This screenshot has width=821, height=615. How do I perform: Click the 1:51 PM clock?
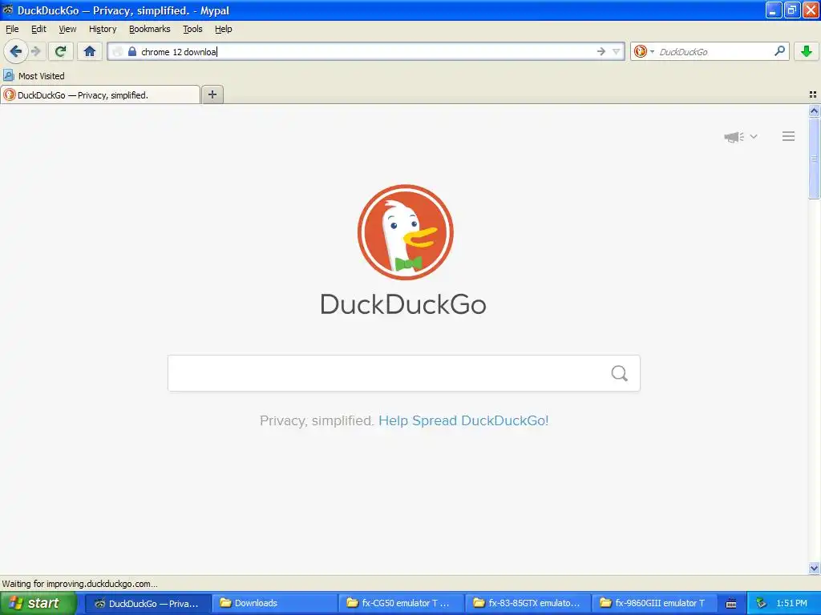[791, 603]
